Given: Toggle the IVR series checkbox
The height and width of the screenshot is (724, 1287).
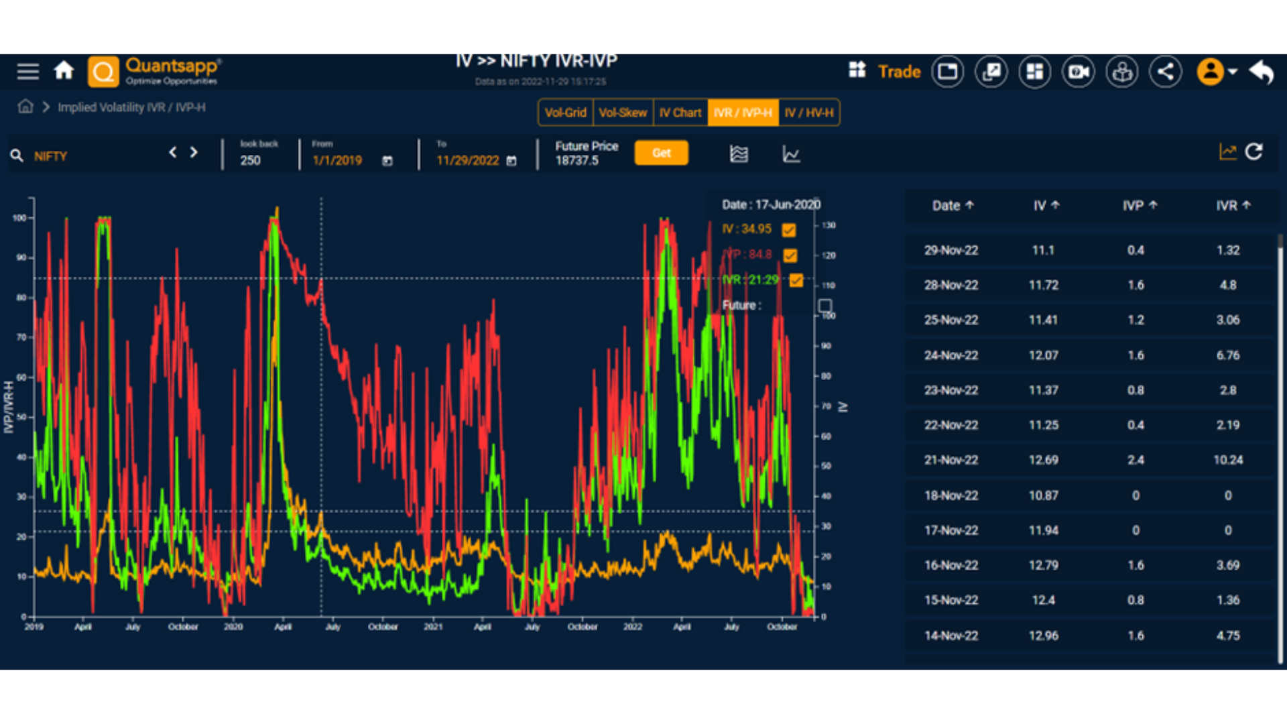Looking at the screenshot, I should [x=796, y=280].
